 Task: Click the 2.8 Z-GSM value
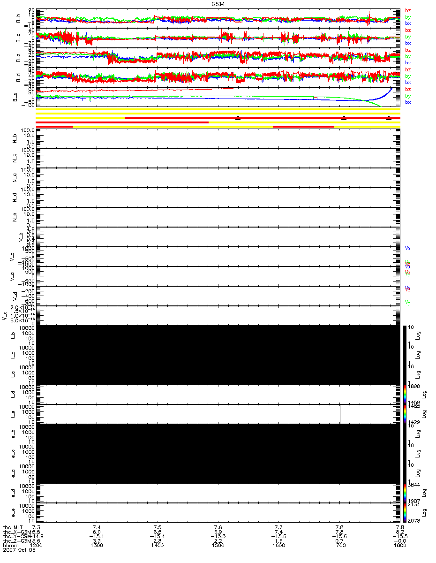(158, 541)
